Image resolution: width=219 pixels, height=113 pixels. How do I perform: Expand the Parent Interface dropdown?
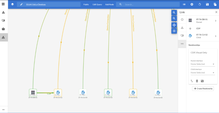coord(203,64)
